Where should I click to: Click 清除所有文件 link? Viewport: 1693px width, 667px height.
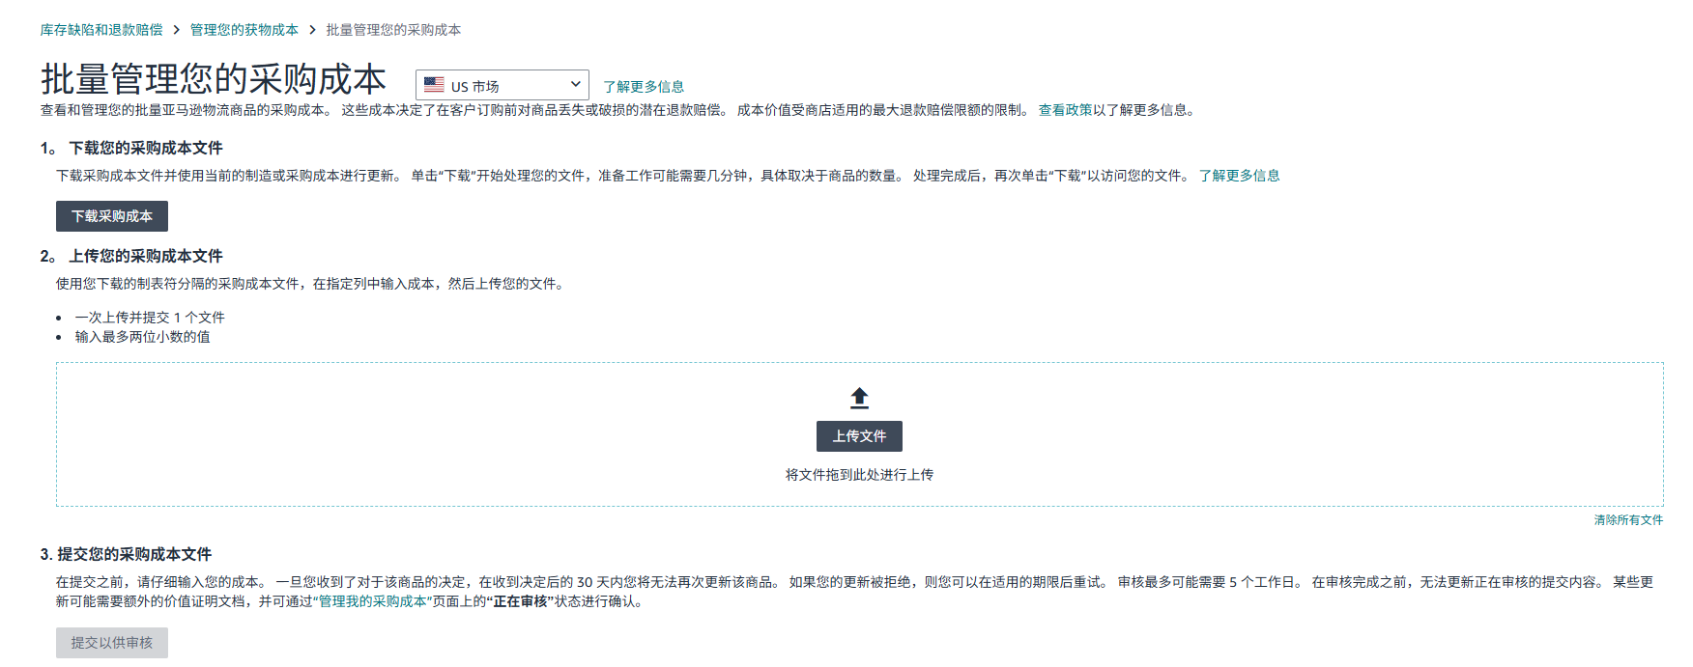point(1628,520)
